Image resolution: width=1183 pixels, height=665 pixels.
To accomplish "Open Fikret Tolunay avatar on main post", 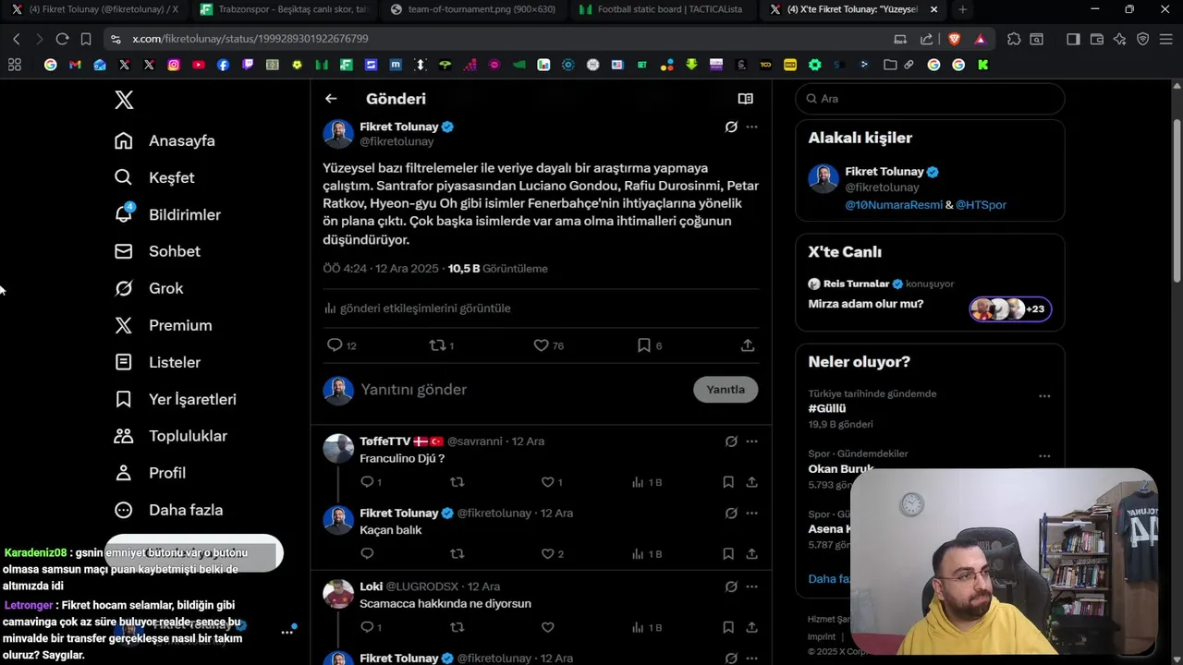I will click(338, 134).
